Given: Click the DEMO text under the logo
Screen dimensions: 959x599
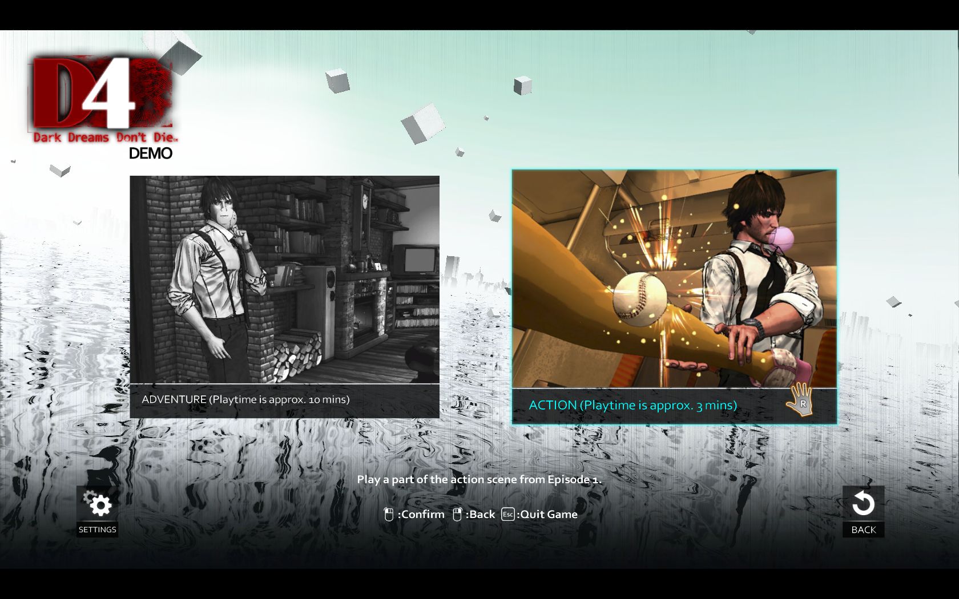Looking at the screenshot, I should [151, 153].
